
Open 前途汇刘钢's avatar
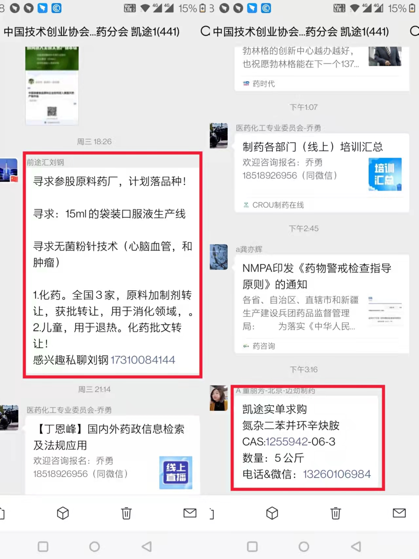pyautogui.click(x=9, y=170)
